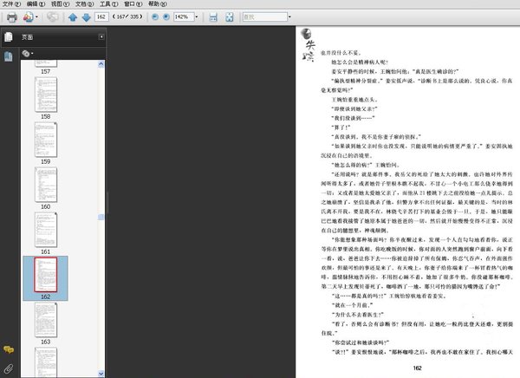Screen dimensions: 520x378
Task: Click the Bookmarks icon in navigation sidebar
Action: 9,56
